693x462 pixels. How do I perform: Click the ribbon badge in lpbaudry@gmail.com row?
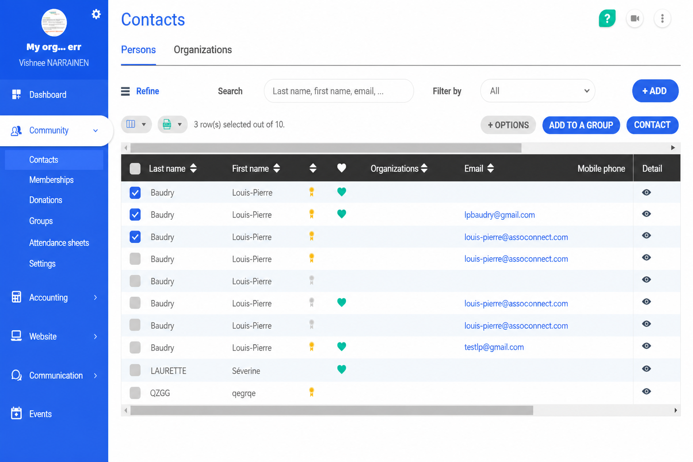[311, 214]
